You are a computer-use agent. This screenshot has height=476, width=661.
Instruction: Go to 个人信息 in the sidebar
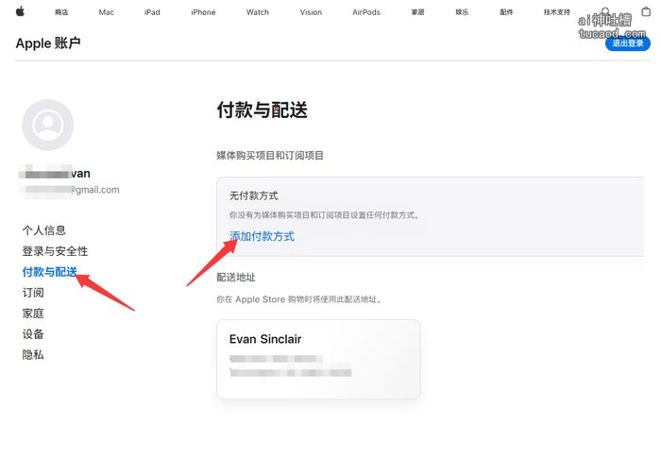tap(43, 230)
